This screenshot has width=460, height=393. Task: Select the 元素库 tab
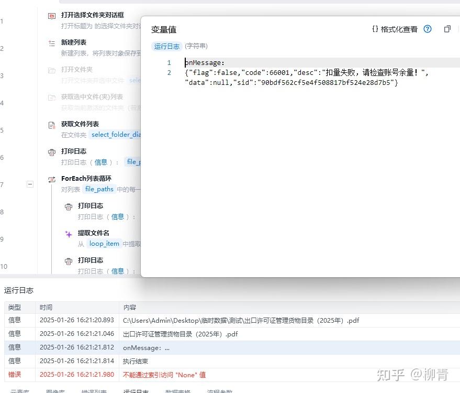tap(20, 390)
